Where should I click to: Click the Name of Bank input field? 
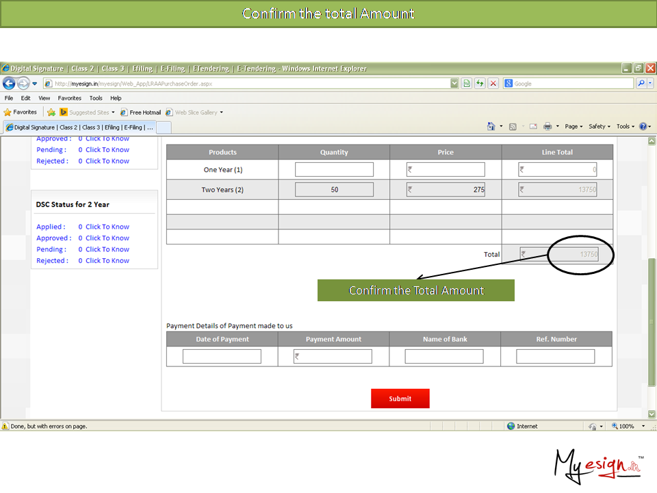pyautogui.click(x=443, y=357)
